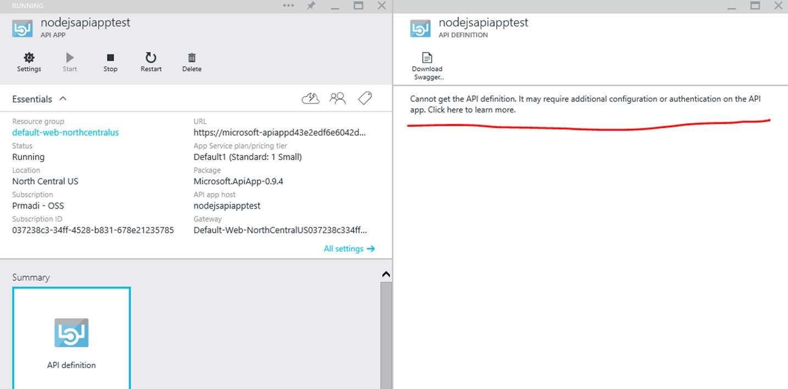Open Settings in the API app toolbar

click(x=29, y=62)
